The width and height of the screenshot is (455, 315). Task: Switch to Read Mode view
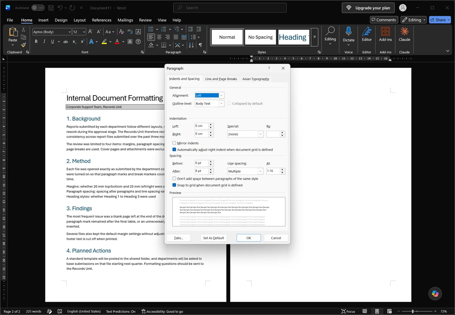365,311
